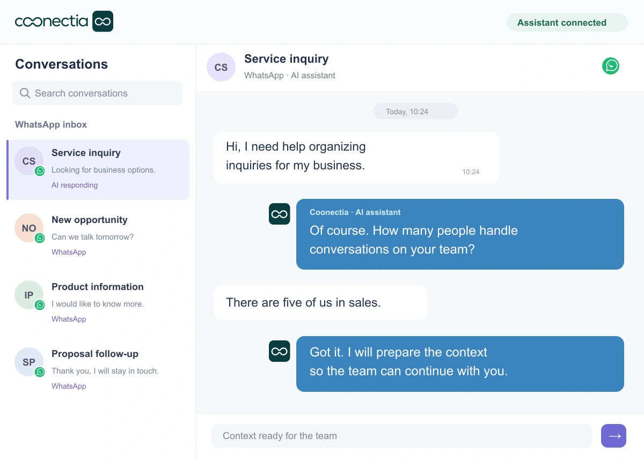The image size is (644, 461).
Task: Click the 10:24 timestamp in first message
Action: click(x=471, y=172)
